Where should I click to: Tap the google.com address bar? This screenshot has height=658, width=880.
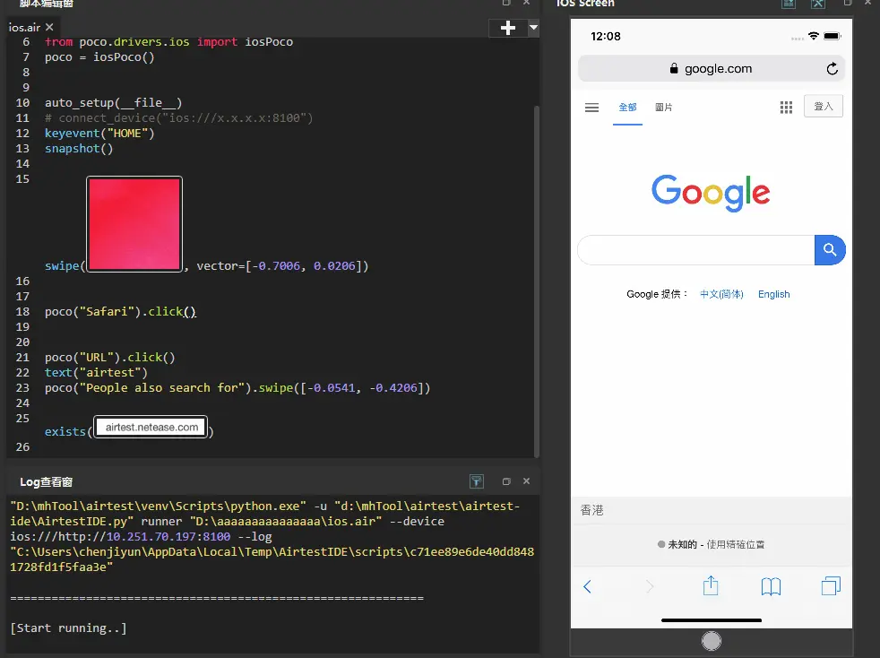[x=711, y=68]
